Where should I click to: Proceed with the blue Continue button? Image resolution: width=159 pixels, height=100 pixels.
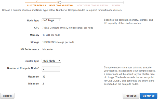pyautogui.click(x=149, y=96)
